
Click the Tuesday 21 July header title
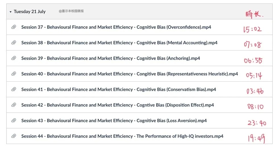tap(30, 12)
